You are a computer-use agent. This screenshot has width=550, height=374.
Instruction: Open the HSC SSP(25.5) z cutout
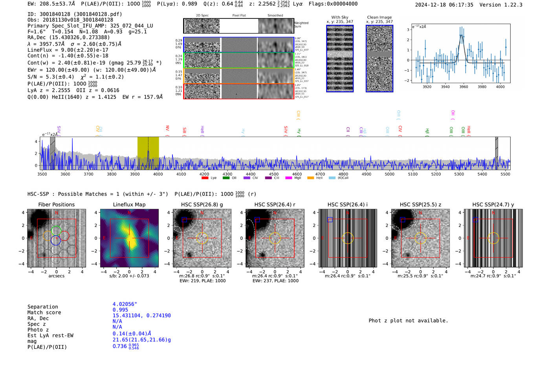[x=420, y=238]
